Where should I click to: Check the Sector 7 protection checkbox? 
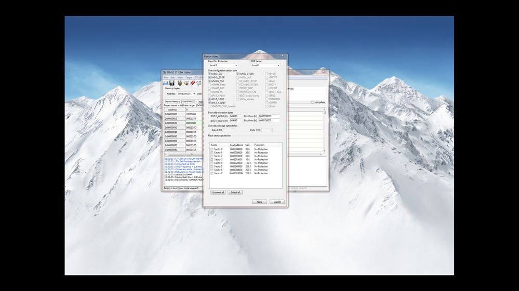212,173
